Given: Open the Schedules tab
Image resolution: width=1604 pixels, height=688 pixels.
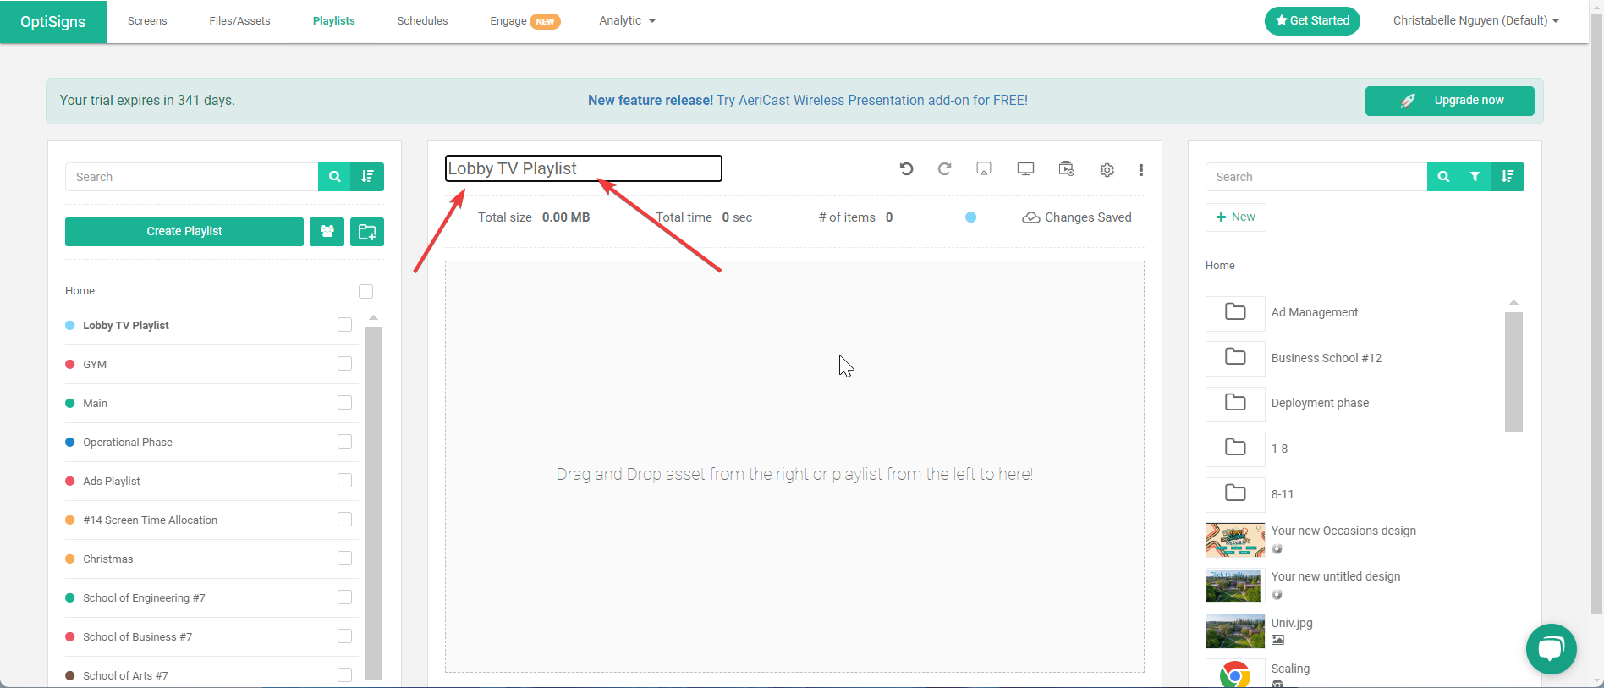Looking at the screenshot, I should tap(422, 20).
